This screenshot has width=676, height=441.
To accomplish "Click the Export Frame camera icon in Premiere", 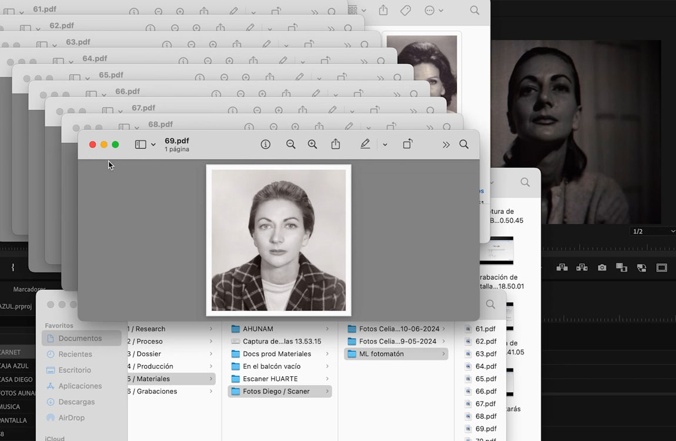I will coord(602,268).
